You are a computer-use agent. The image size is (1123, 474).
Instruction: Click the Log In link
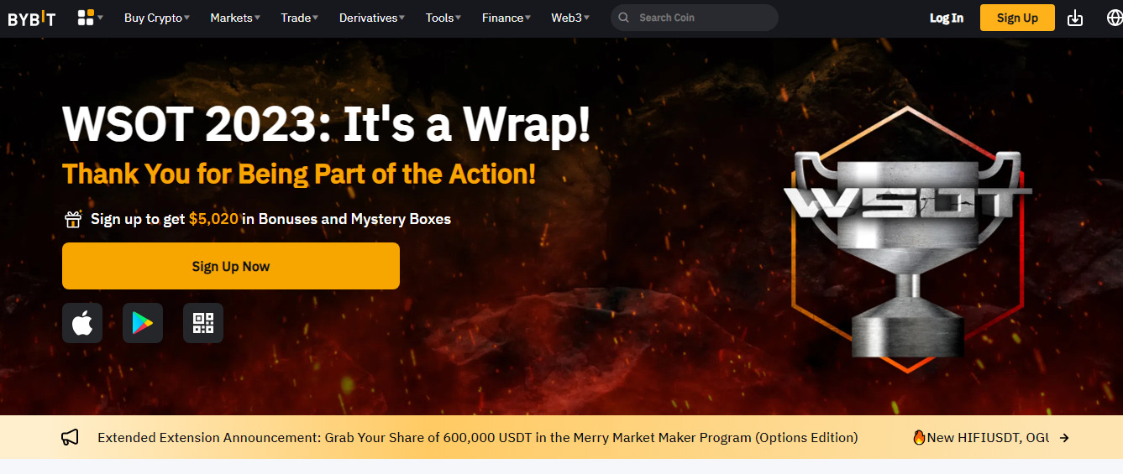[x=947, y=18]
